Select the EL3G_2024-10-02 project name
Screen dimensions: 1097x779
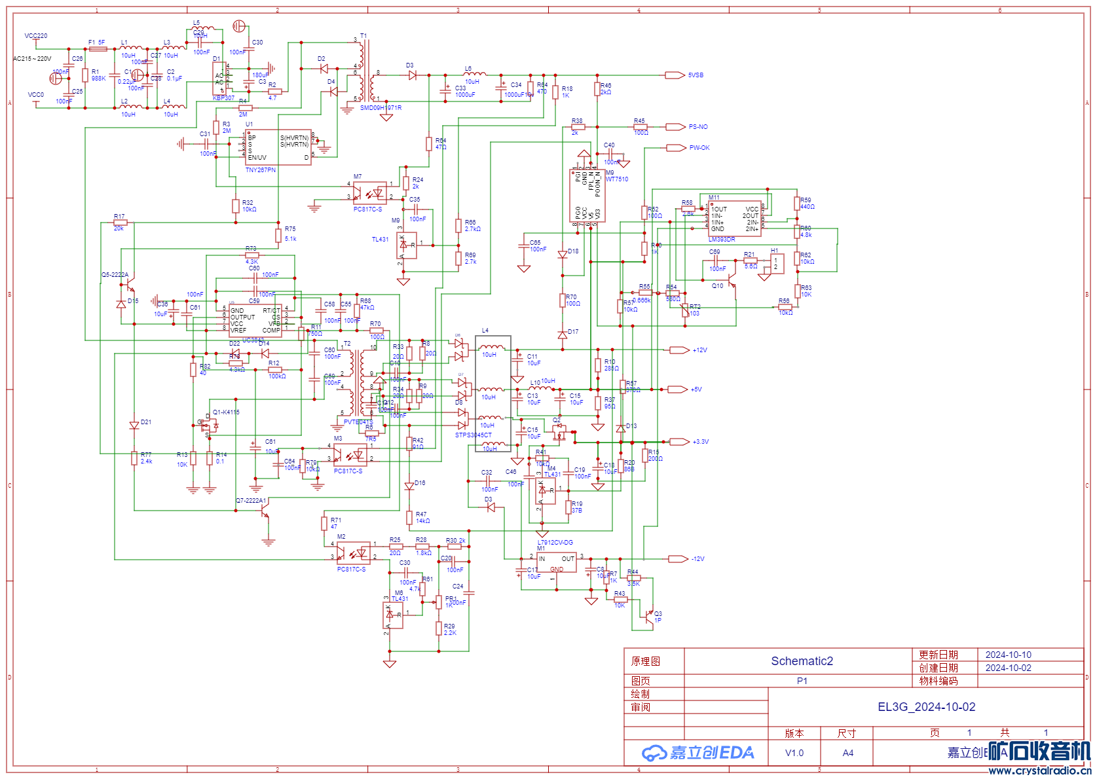click(x=927, y=707)
